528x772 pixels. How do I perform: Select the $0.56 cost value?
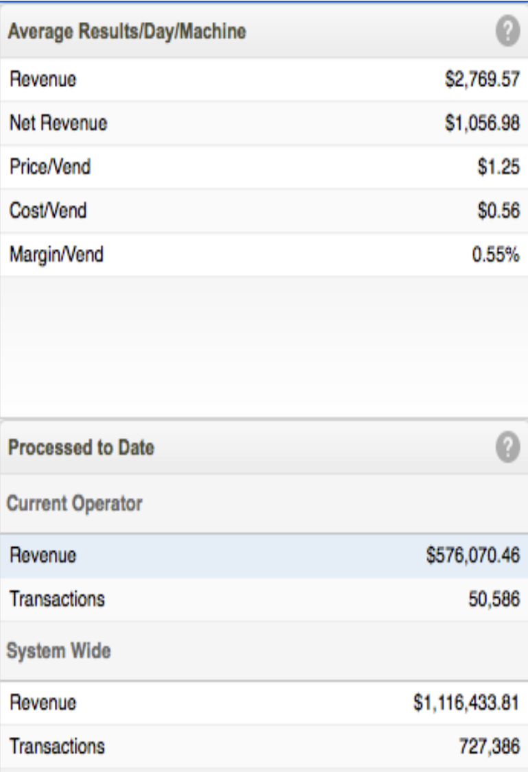[499, 210]
